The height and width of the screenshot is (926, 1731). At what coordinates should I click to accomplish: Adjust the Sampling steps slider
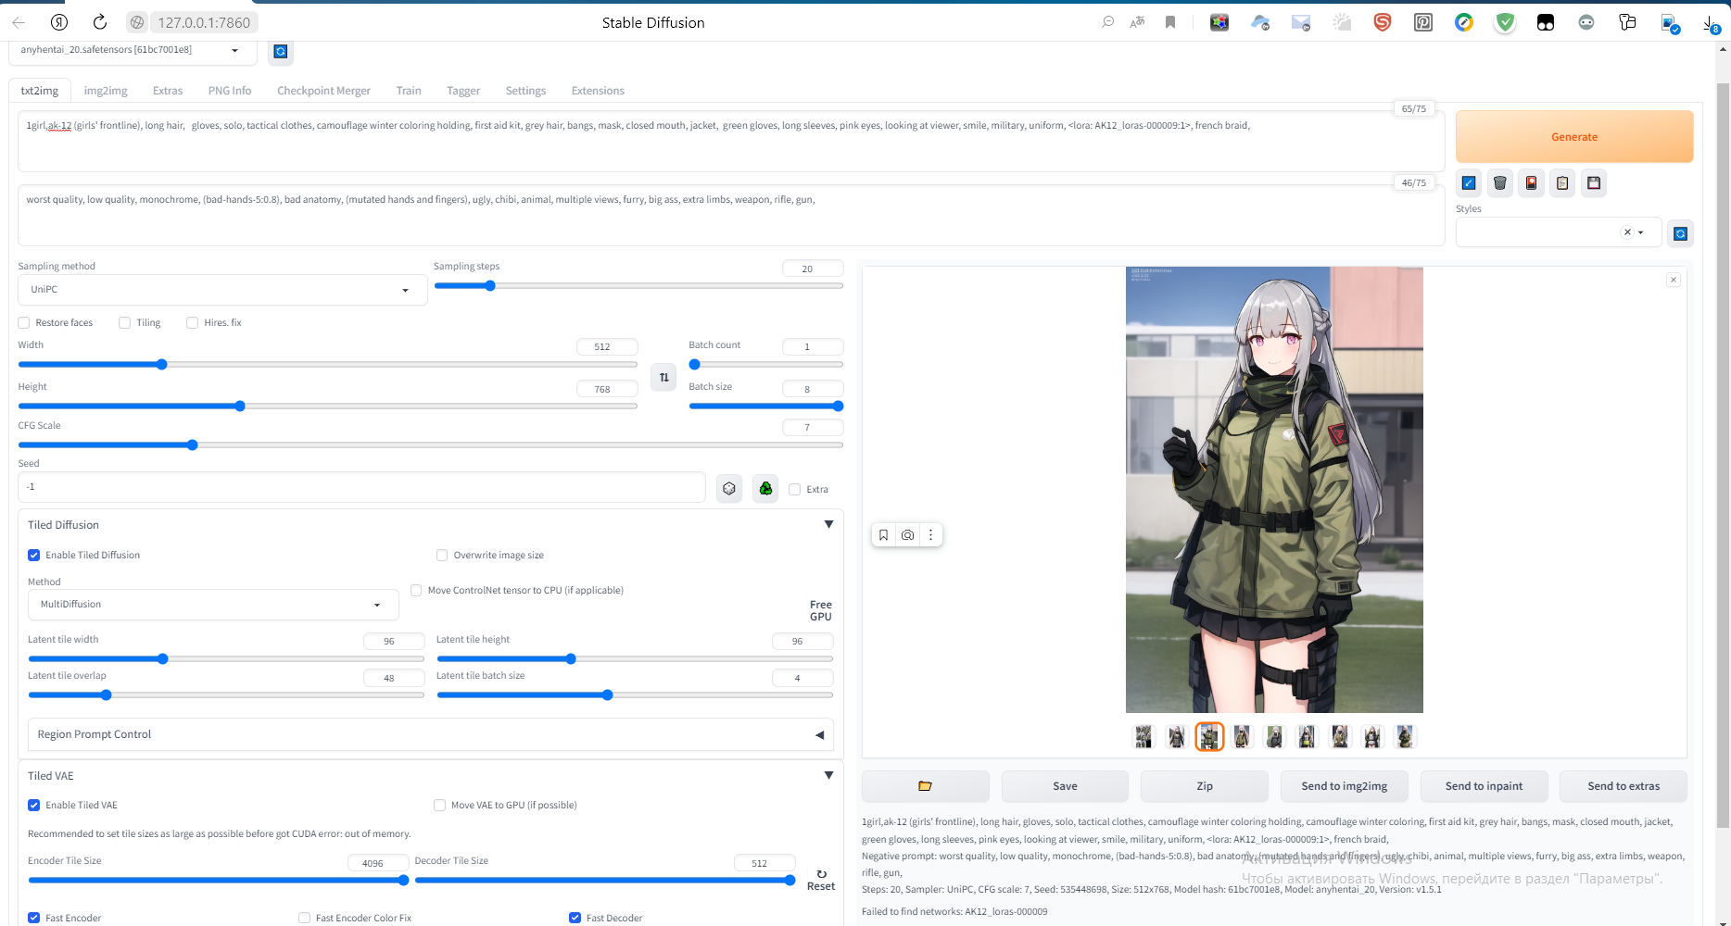pyautogui.click(x=638, y=285)
